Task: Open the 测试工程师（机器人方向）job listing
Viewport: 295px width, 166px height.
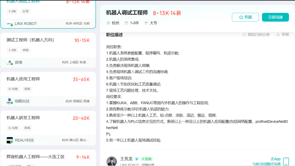Action: 30,40
